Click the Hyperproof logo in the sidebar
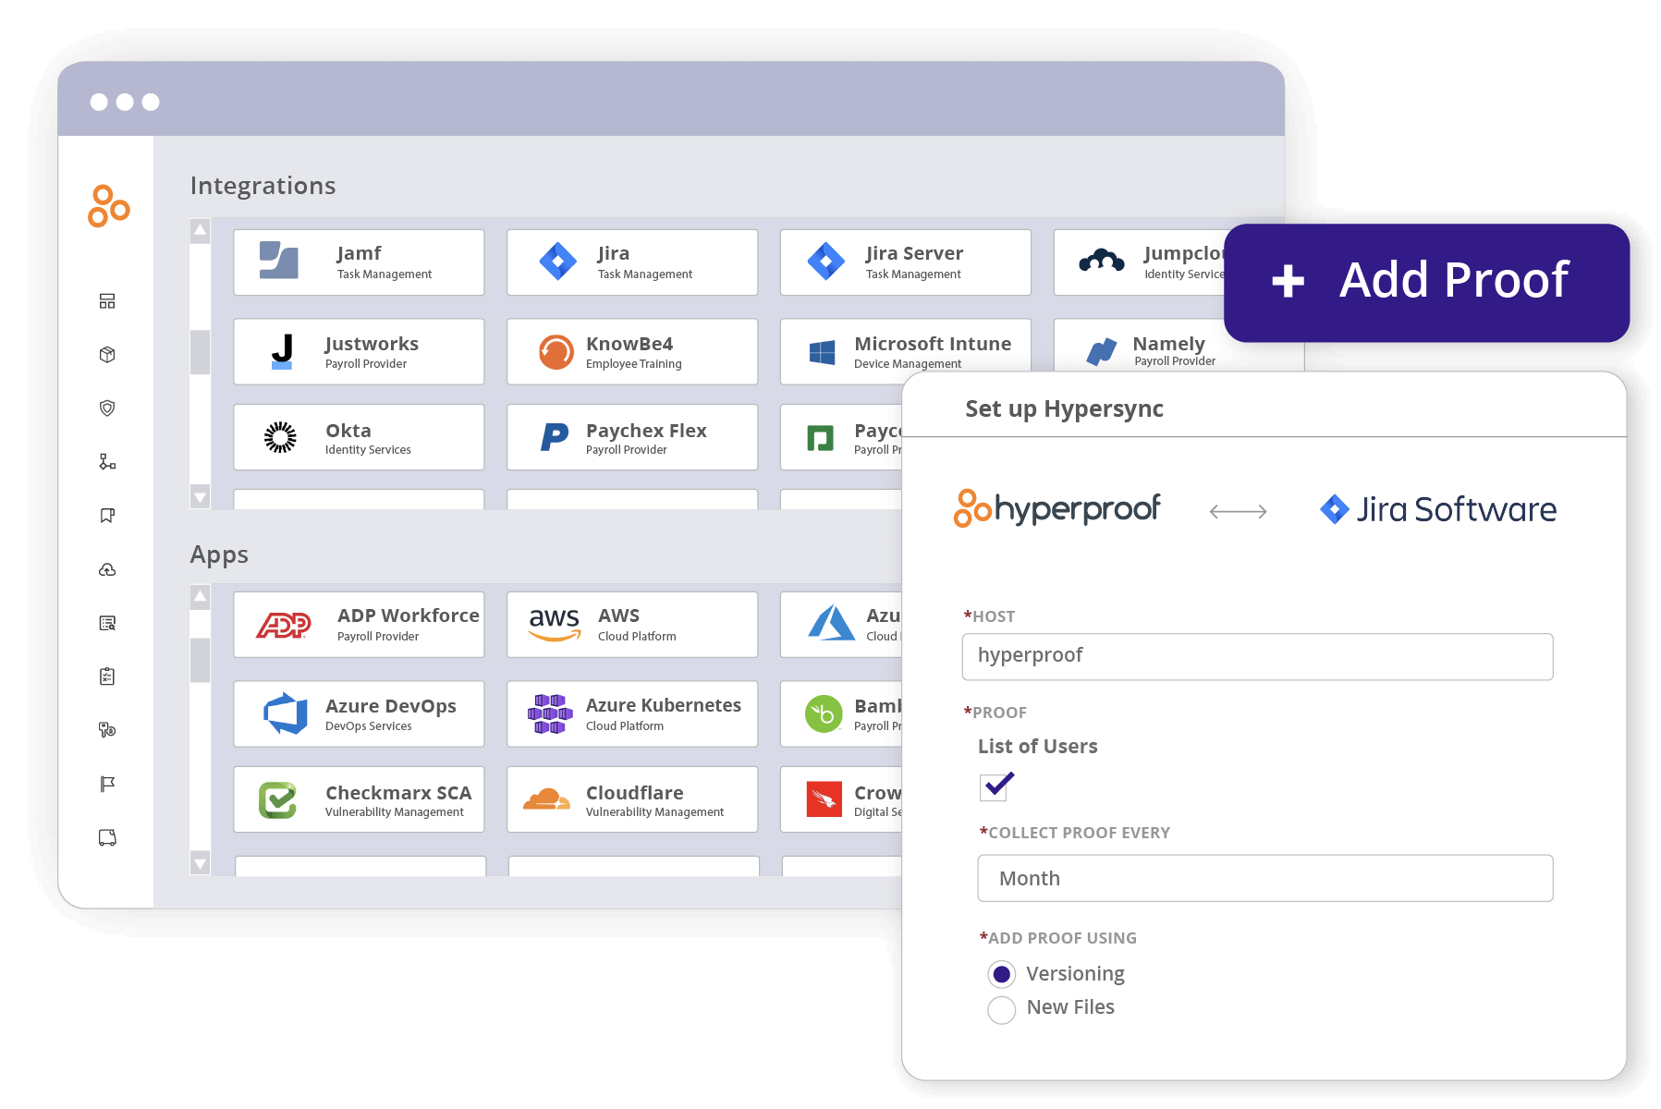Image resolution: width=1661 pixels, height=1109 pixels. coord(108,206)
